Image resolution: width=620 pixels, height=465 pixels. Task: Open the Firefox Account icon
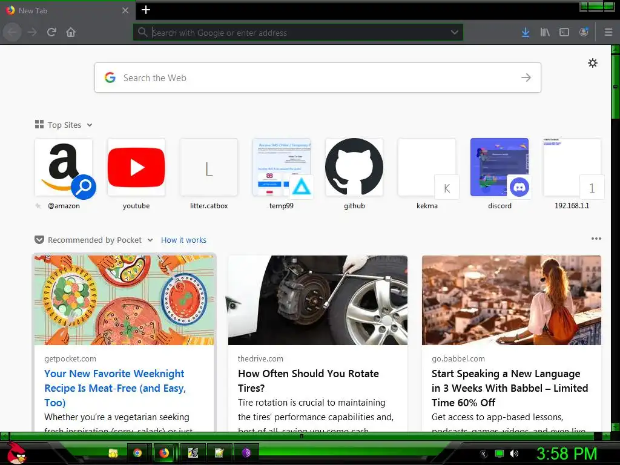[x=584, y=32]
